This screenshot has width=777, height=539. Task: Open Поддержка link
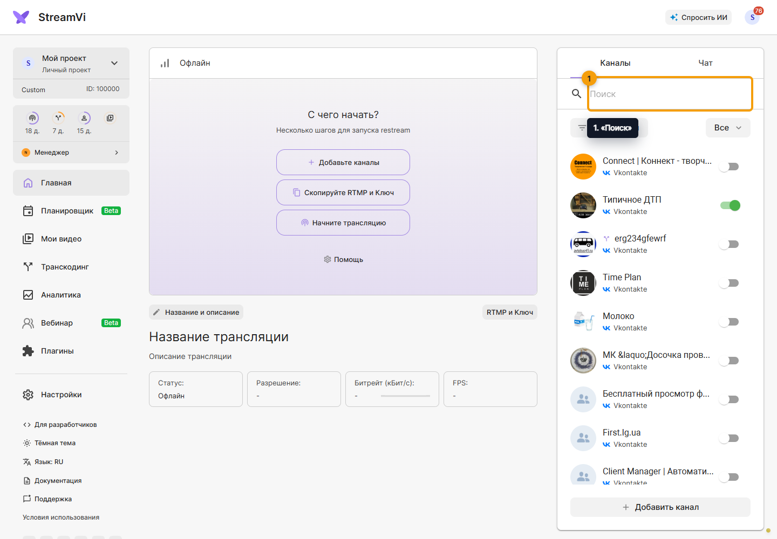(47, 499)
